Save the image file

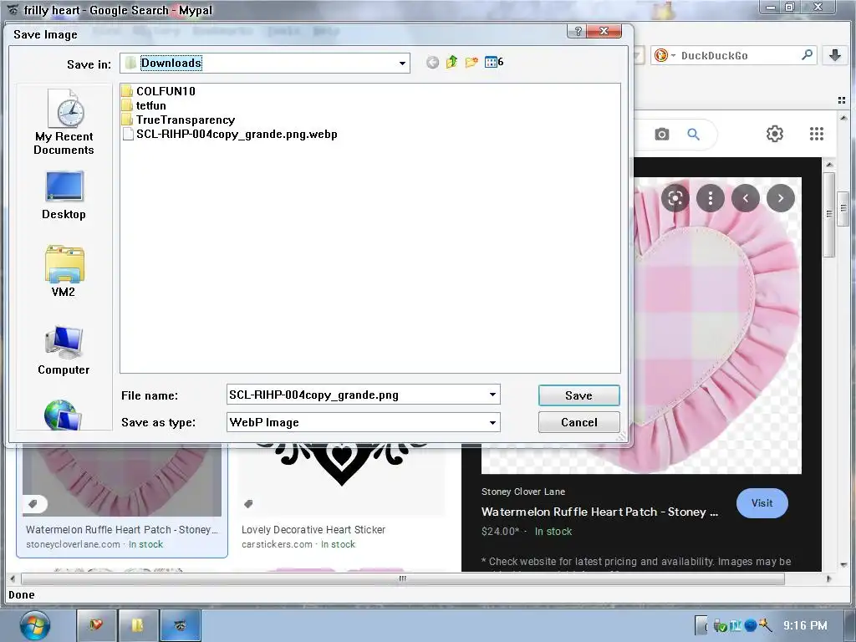[578, 395]
